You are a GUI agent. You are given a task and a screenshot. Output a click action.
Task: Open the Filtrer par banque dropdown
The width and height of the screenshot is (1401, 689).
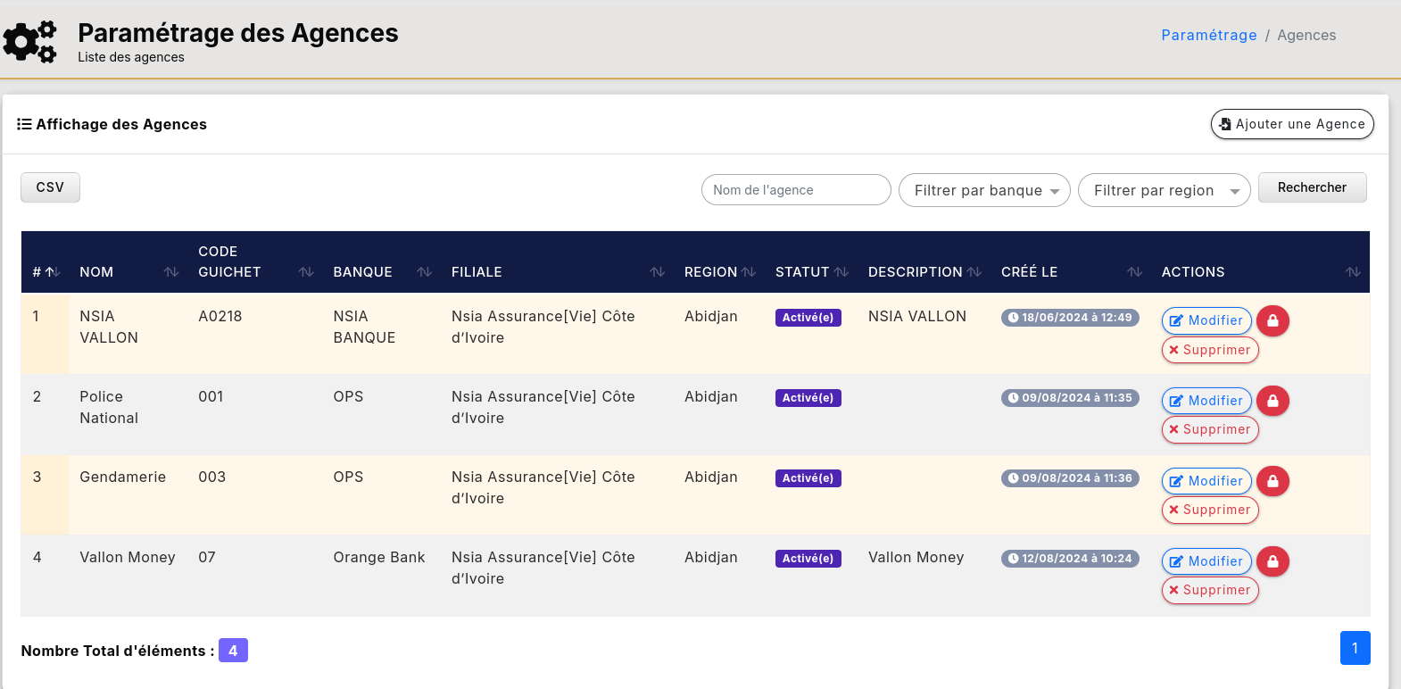983,190
